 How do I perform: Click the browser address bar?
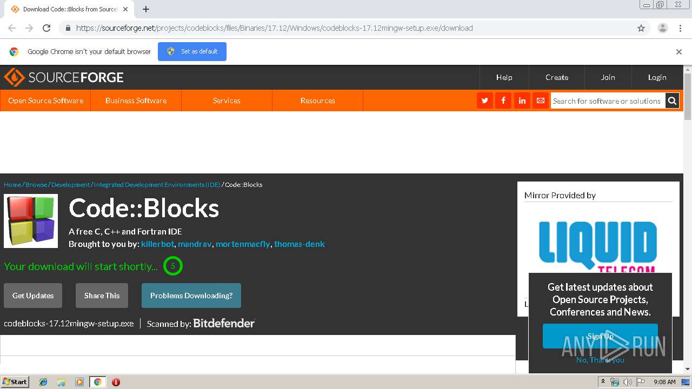pyautogui.click(x=346, y=28)
